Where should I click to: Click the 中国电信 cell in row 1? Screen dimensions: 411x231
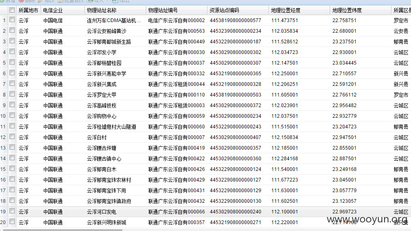pos(53,20)
